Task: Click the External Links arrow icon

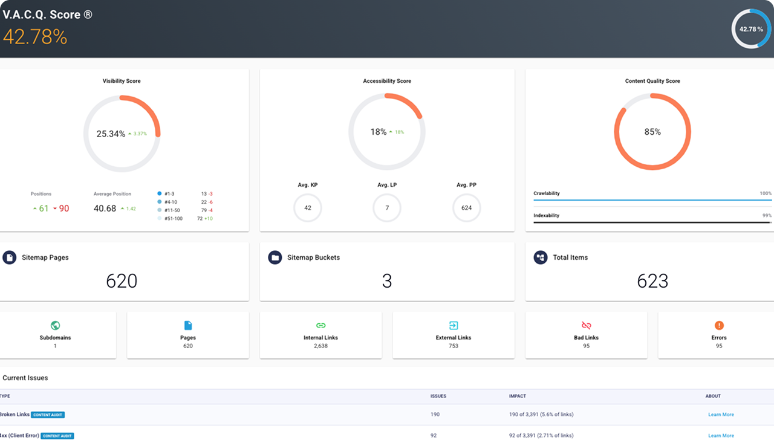Action: pyautogui.click(x=454, y=326)
